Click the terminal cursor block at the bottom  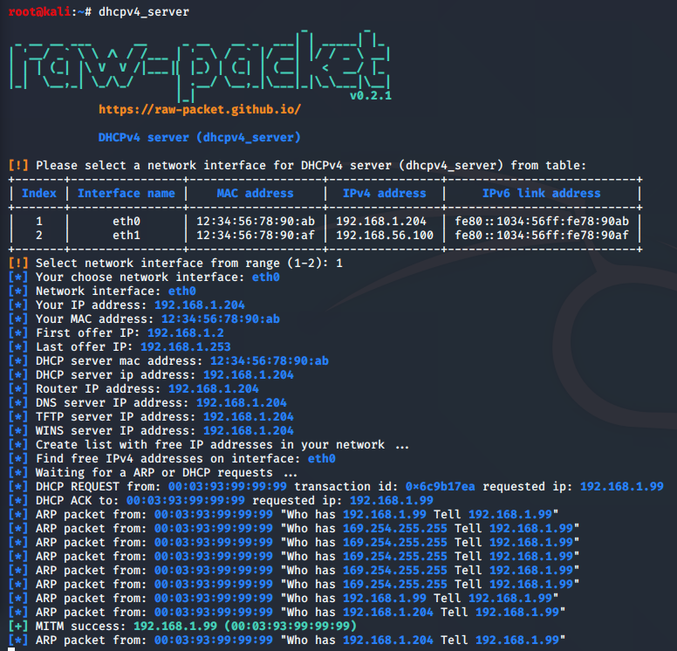(11, 649)
